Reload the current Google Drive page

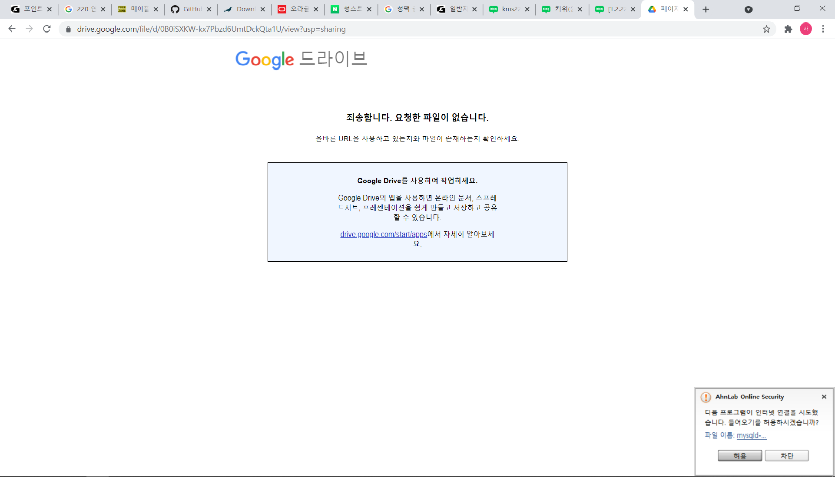47,29
